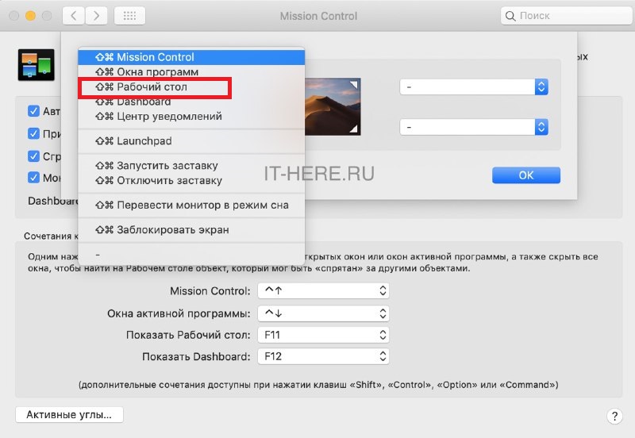
Task: Minimize the window with yellow button
Action: tap(30, 16)
